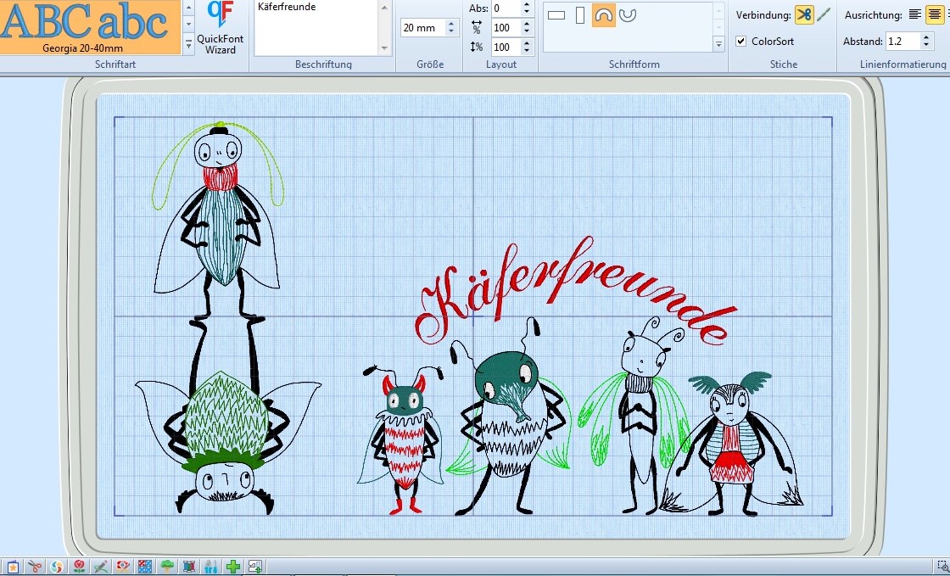
Task: Click the tree icon on the bottom toolbar
Action: [x=167, y=566]
